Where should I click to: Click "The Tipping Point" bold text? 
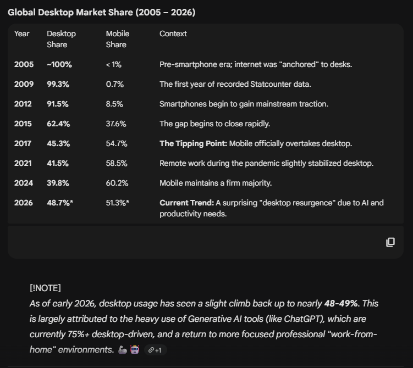(193, 143)
